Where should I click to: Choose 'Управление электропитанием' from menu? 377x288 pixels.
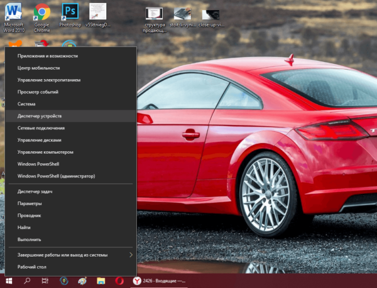[x=71, y=80]
